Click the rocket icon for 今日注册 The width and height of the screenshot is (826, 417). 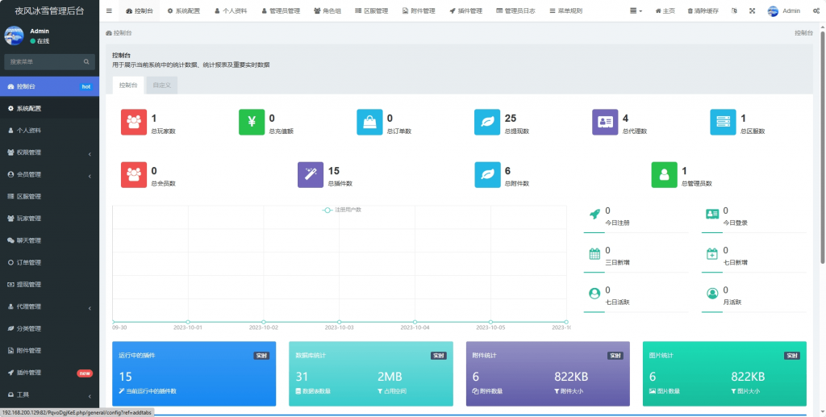(594, 214)
